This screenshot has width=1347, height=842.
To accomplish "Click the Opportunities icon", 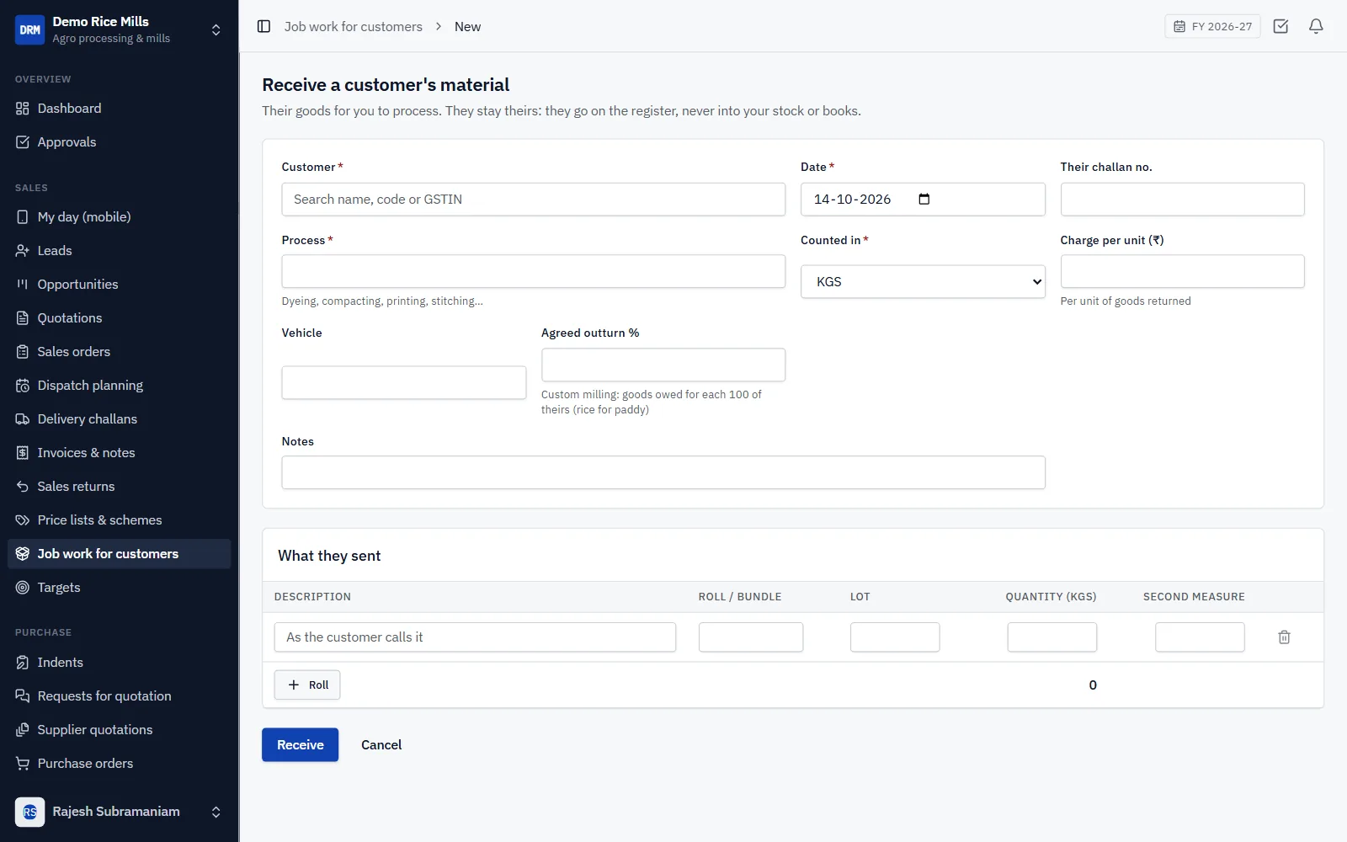I will 23,285.
